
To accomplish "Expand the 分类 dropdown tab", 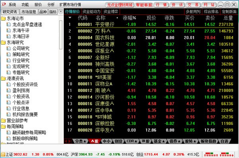I will pos(80,141).
